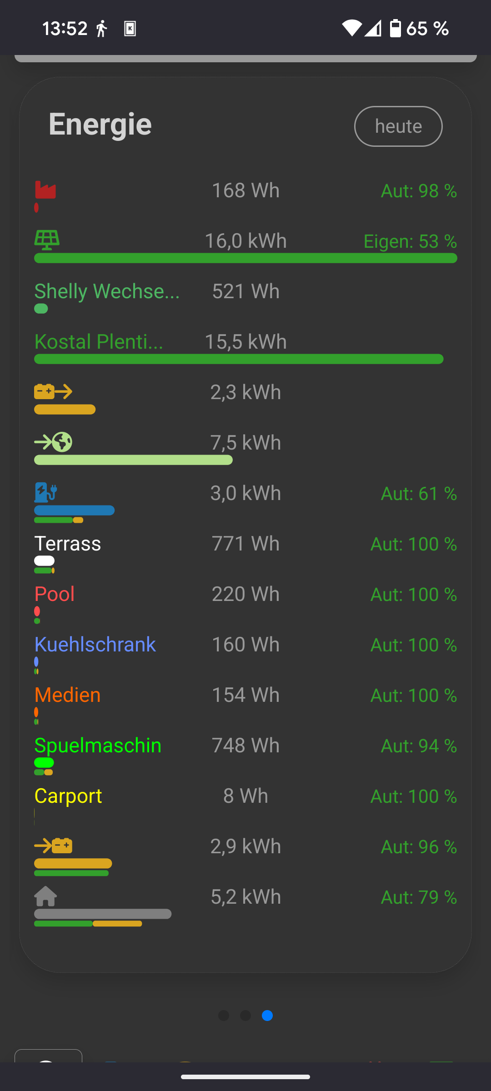Viewport: 491px width, 1091px height.
Task: Select the battery discharge arrow icon
Action: (53, 391)
